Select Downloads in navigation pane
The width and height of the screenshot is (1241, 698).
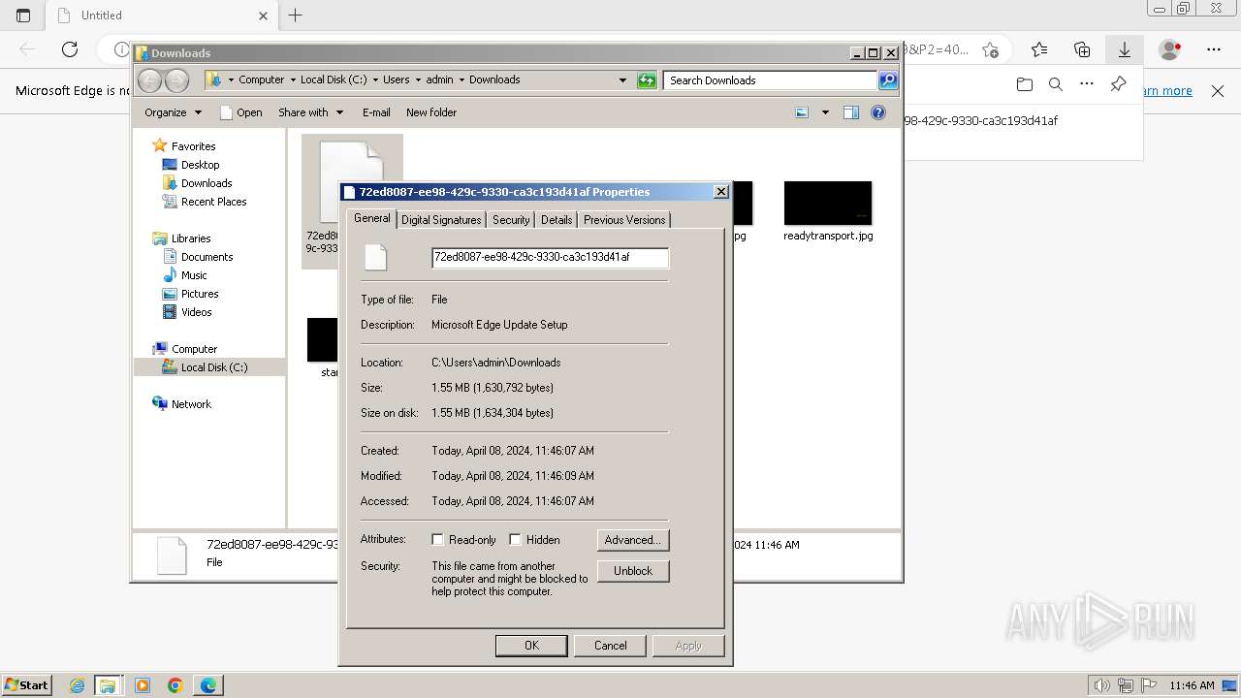[207, 183]
